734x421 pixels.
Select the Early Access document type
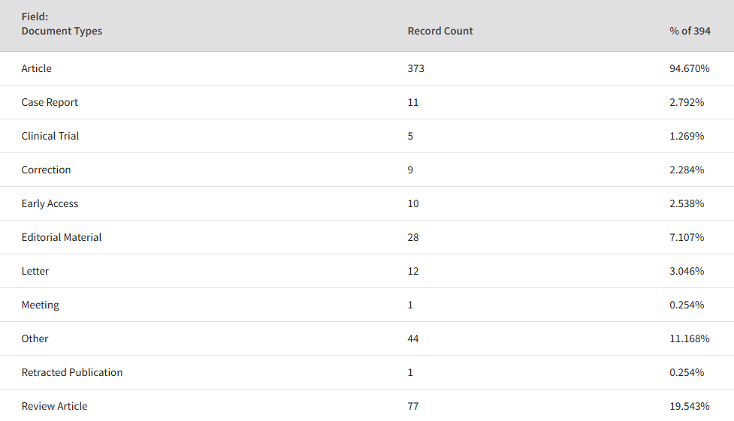pyautogui.click(x=50, y=203)
